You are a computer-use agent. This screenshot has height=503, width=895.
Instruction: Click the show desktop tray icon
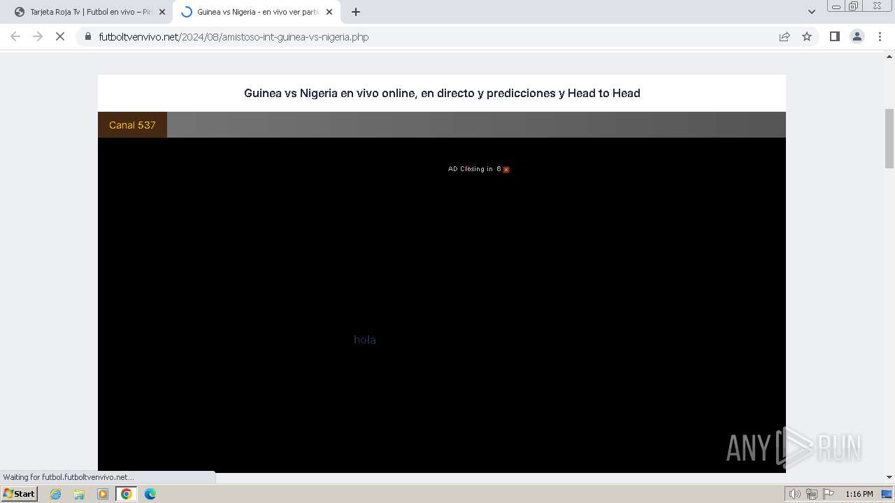coord(887,494)
